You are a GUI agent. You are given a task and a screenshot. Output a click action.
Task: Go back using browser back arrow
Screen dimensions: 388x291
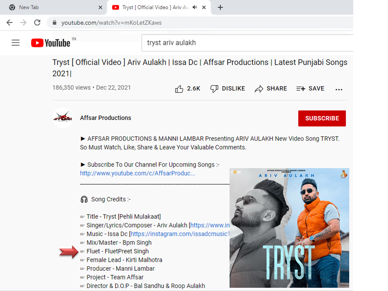pyautogui.click(x=10, y=23)
